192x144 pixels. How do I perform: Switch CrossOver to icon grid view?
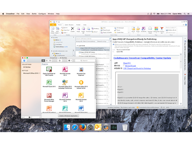tap(43, 61)
